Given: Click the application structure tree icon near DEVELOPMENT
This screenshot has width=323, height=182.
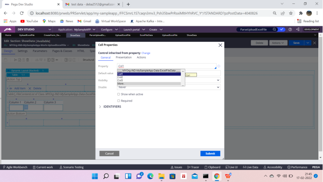Looking at the screenshot, I should click(298, 30).
